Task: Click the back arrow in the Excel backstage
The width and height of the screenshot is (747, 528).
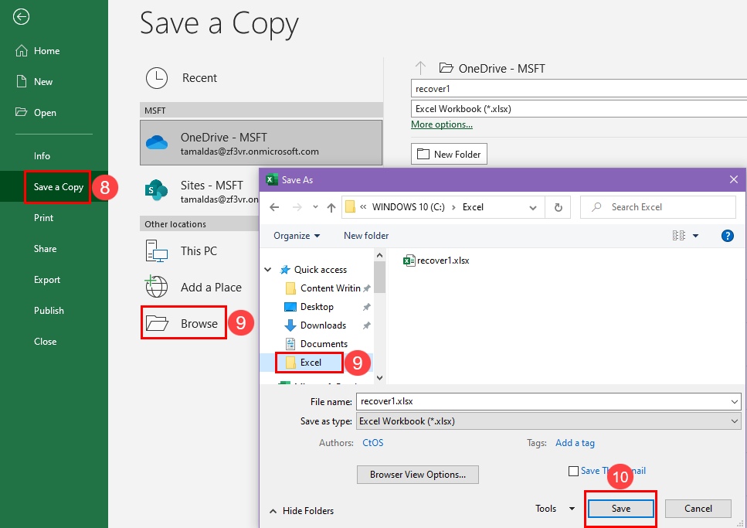Action: click(21, 17)
